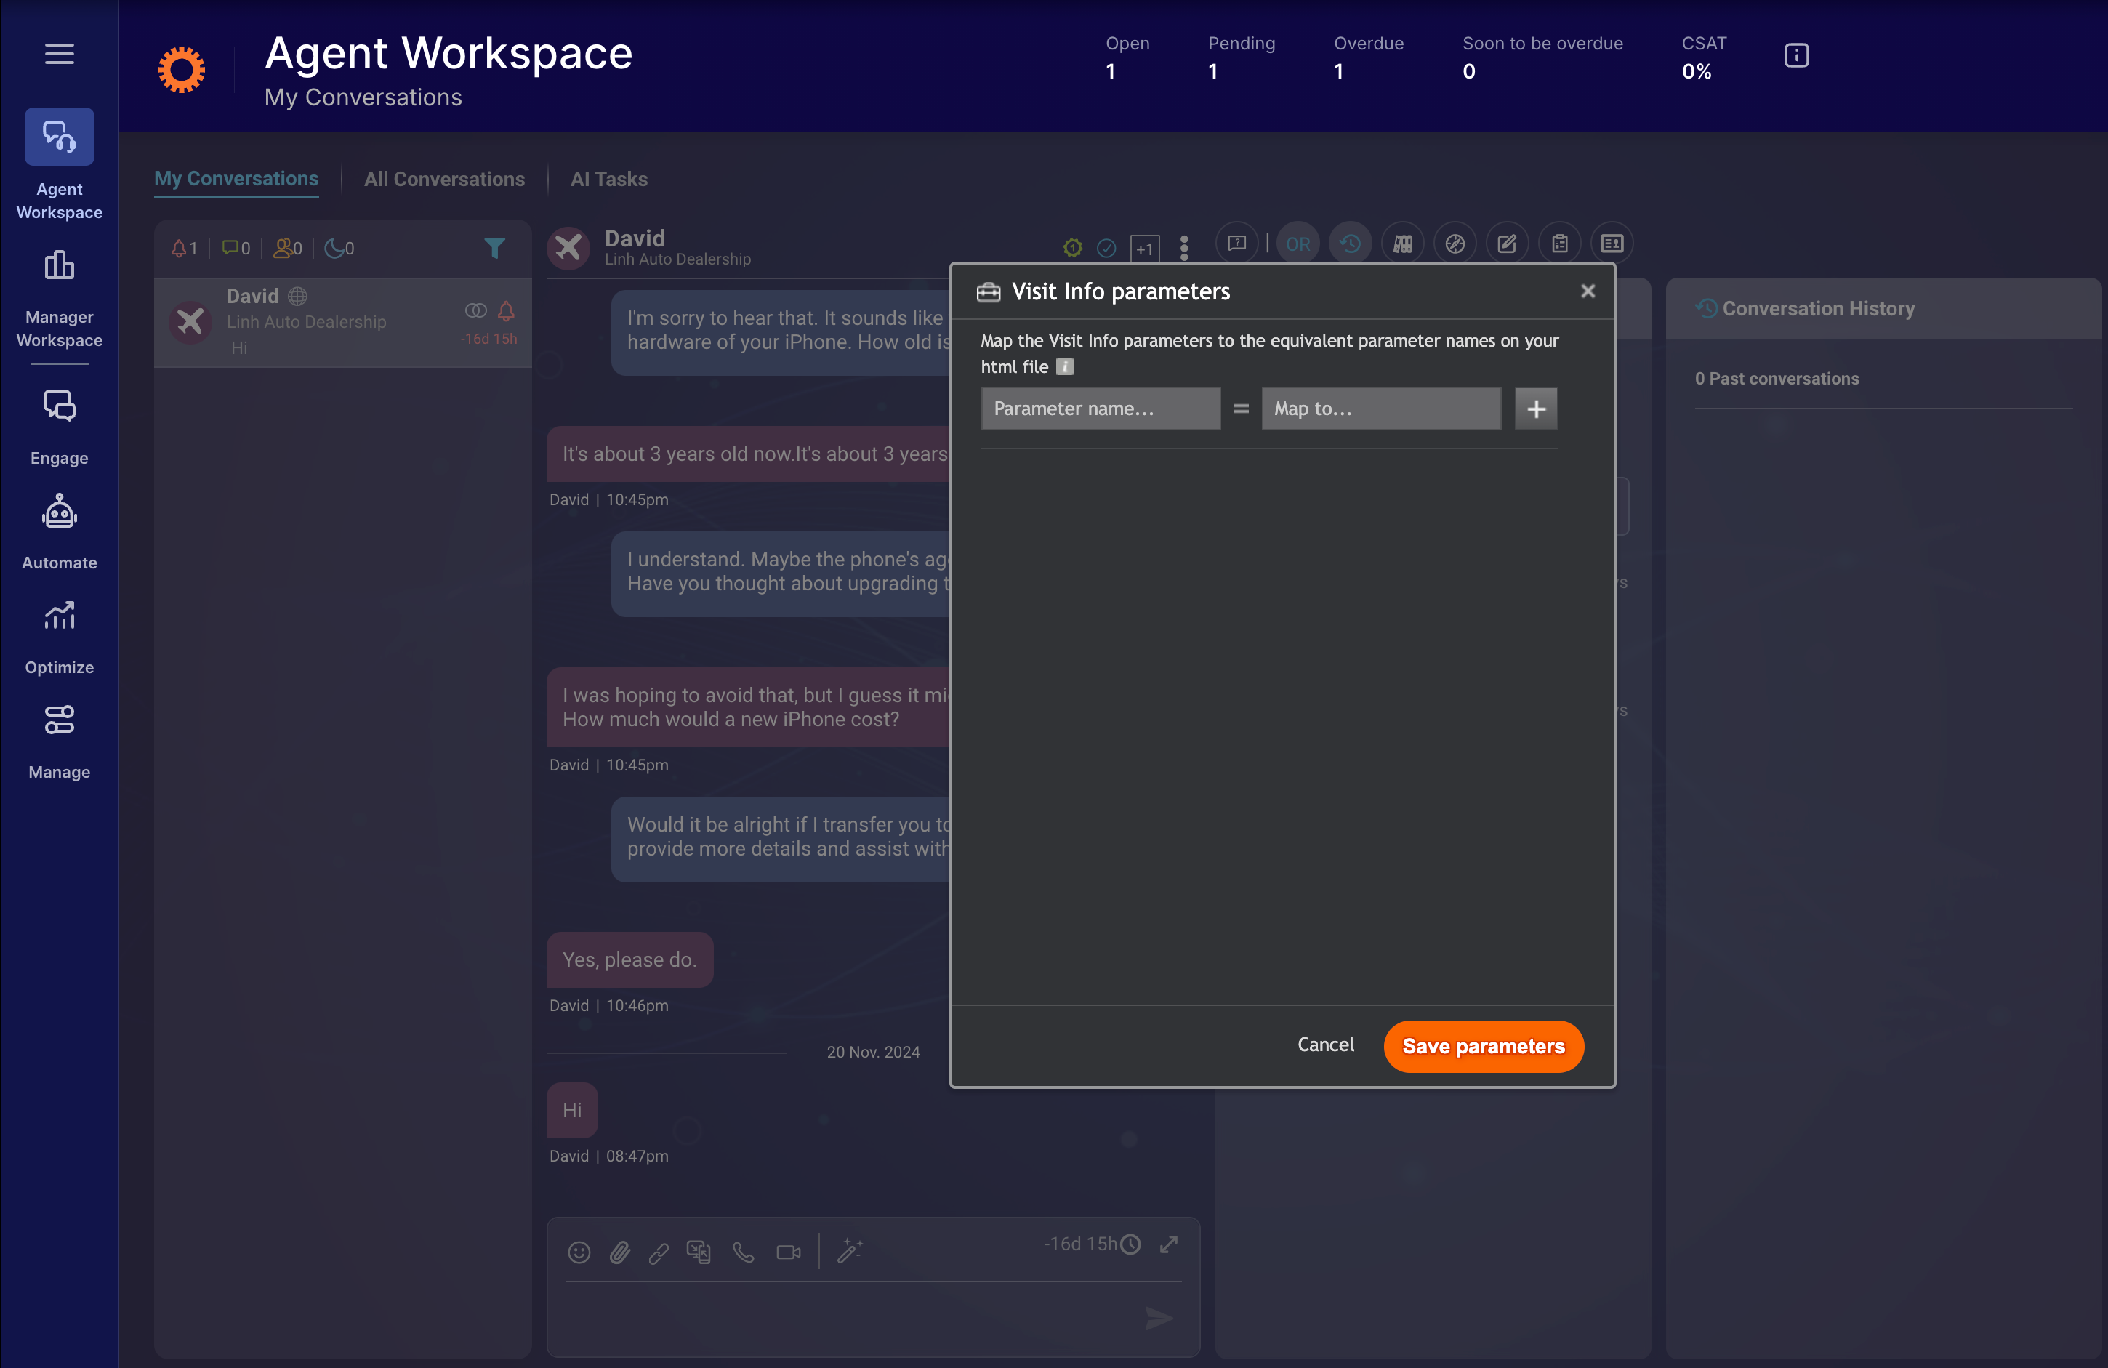This screenshot has width=2108, height=1368.
Task: Expand the message composer with the arrows icon
Action: pyautogui.click(x=1168, y=1244)
